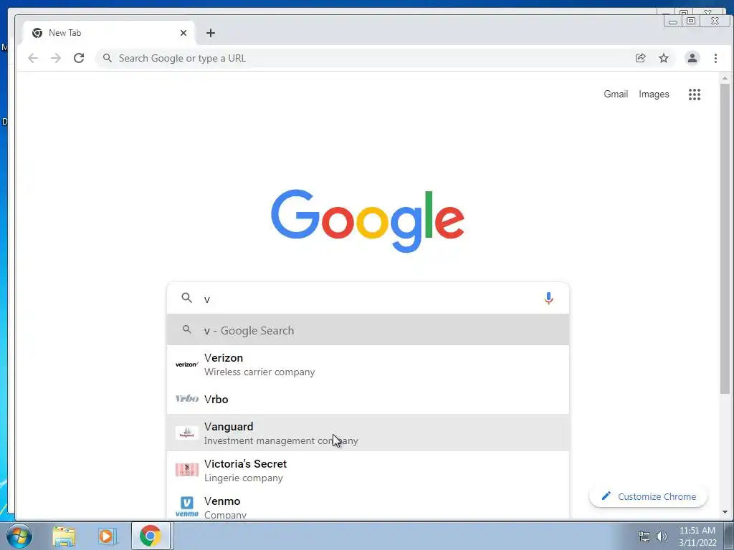Click the Google logo

(x=368, y=221)
